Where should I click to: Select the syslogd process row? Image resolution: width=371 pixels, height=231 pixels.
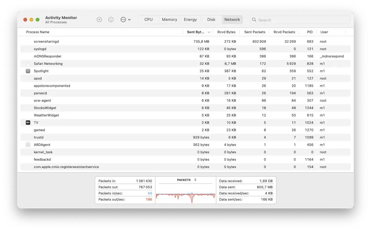pyautogui.click(x=126, y=49)
